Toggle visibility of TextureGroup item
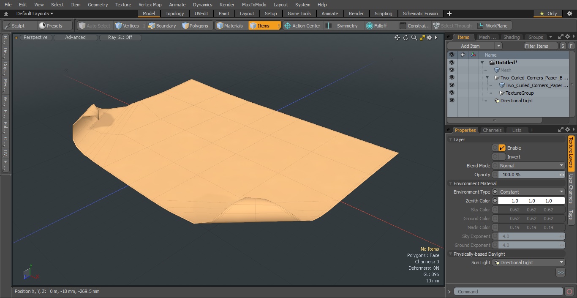 (x=452, y=93)
